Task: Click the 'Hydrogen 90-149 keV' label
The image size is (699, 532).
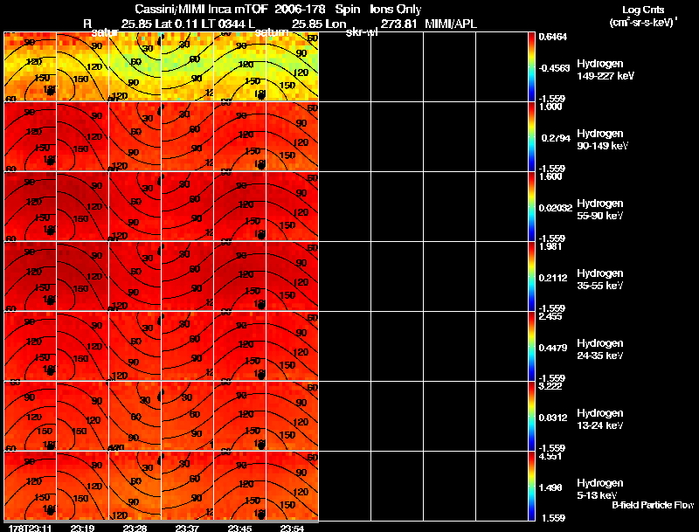Action: (x=602, y=140)
